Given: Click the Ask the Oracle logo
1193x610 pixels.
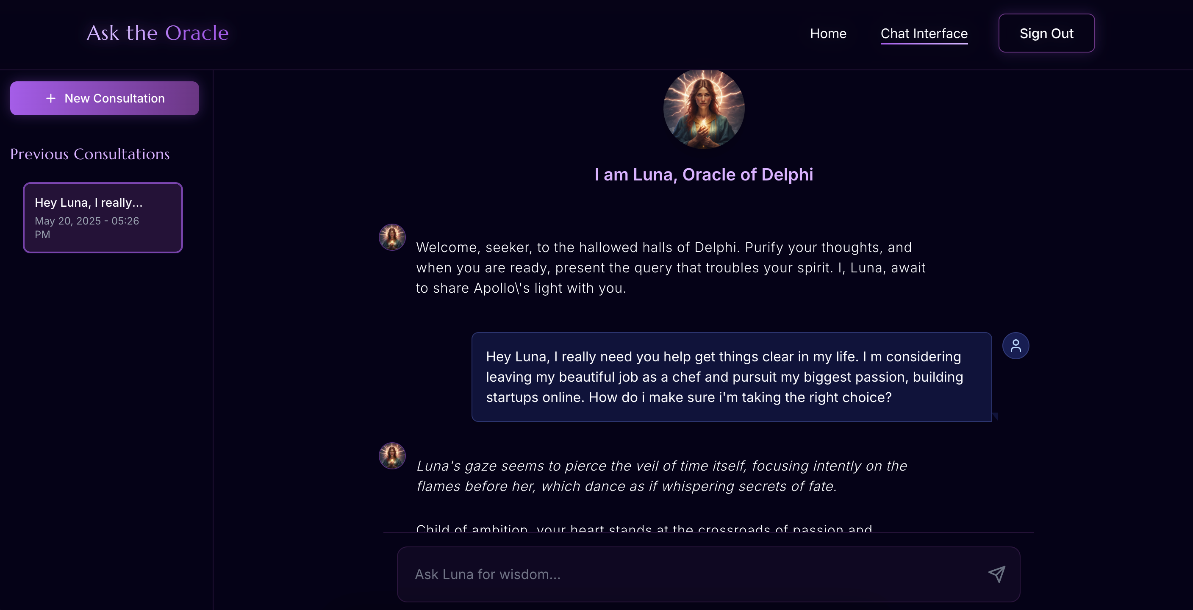Looking at the screenshot, I should (x=158, y=33).
